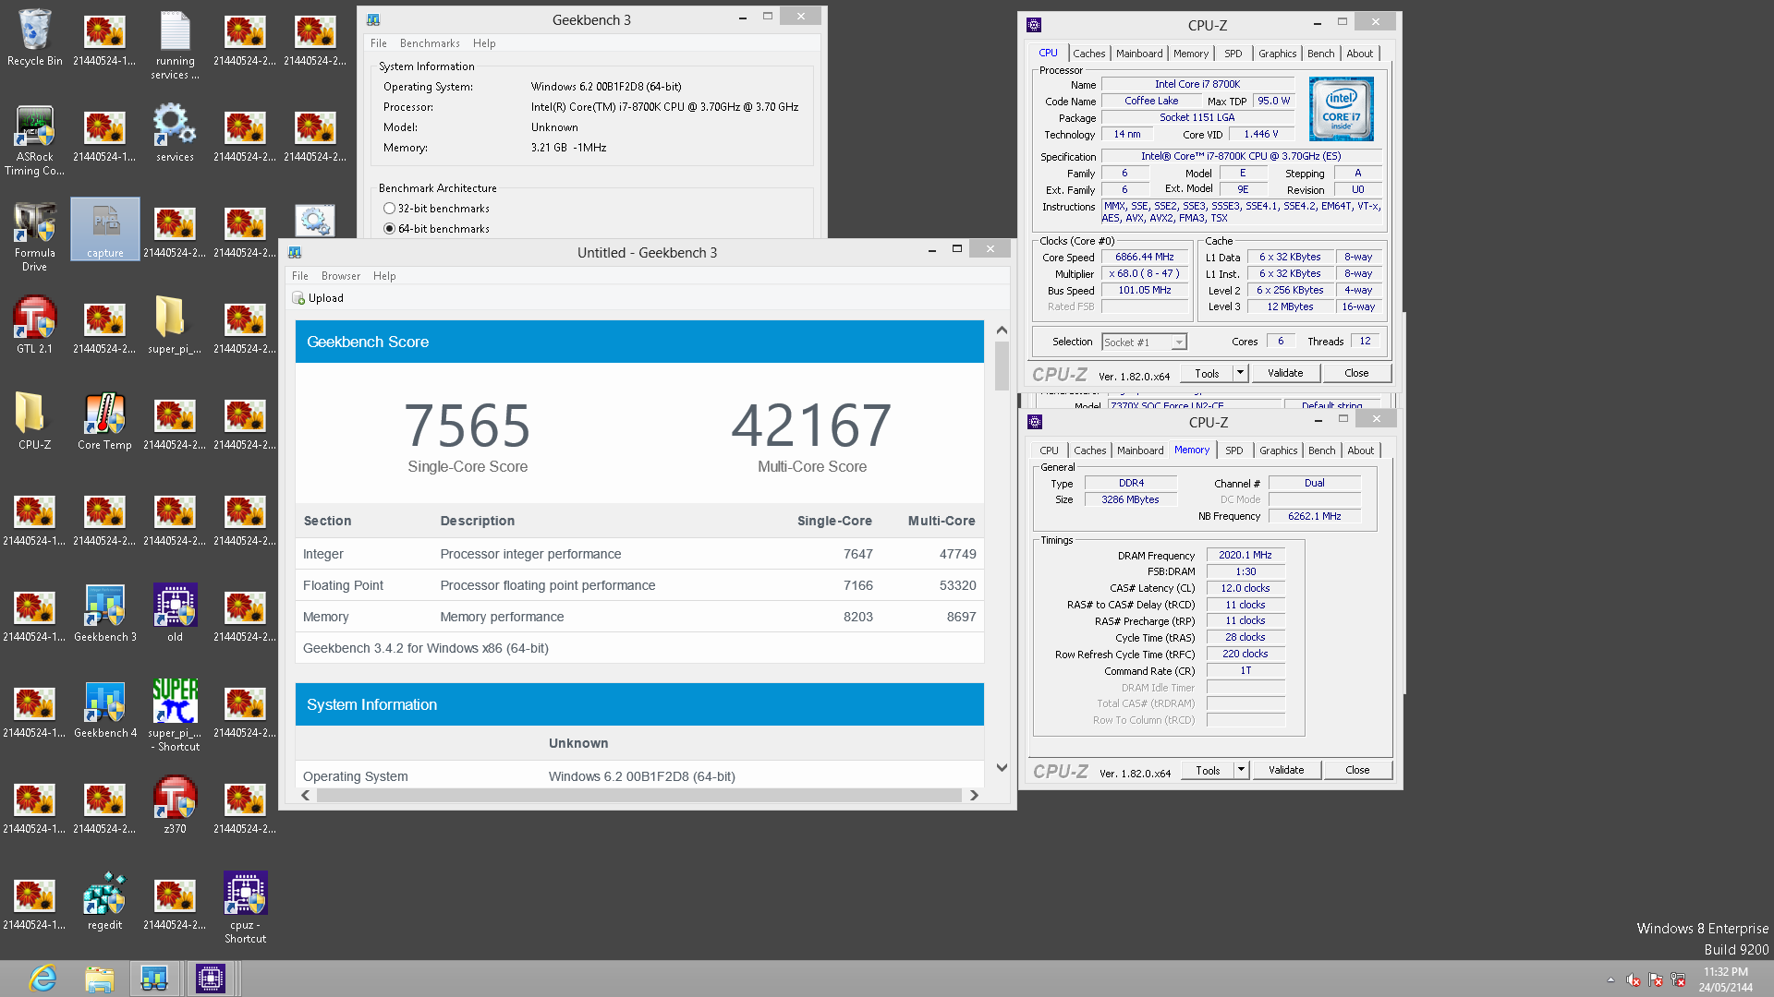The height and width of the screenshot is (997, 1774).
Task: Expand Tools dropdown arrow in Memory tab window
Action: tap(1242, 770)
